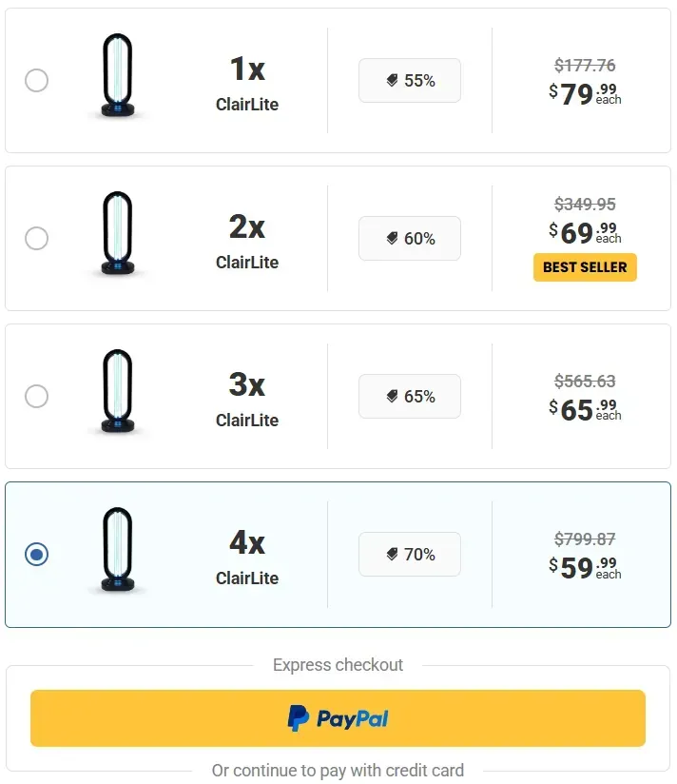Click the PayPal logo icon

coord(300,718)
